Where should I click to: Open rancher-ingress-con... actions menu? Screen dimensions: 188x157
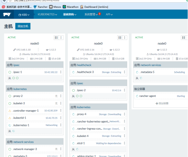(x=125, y=129)
